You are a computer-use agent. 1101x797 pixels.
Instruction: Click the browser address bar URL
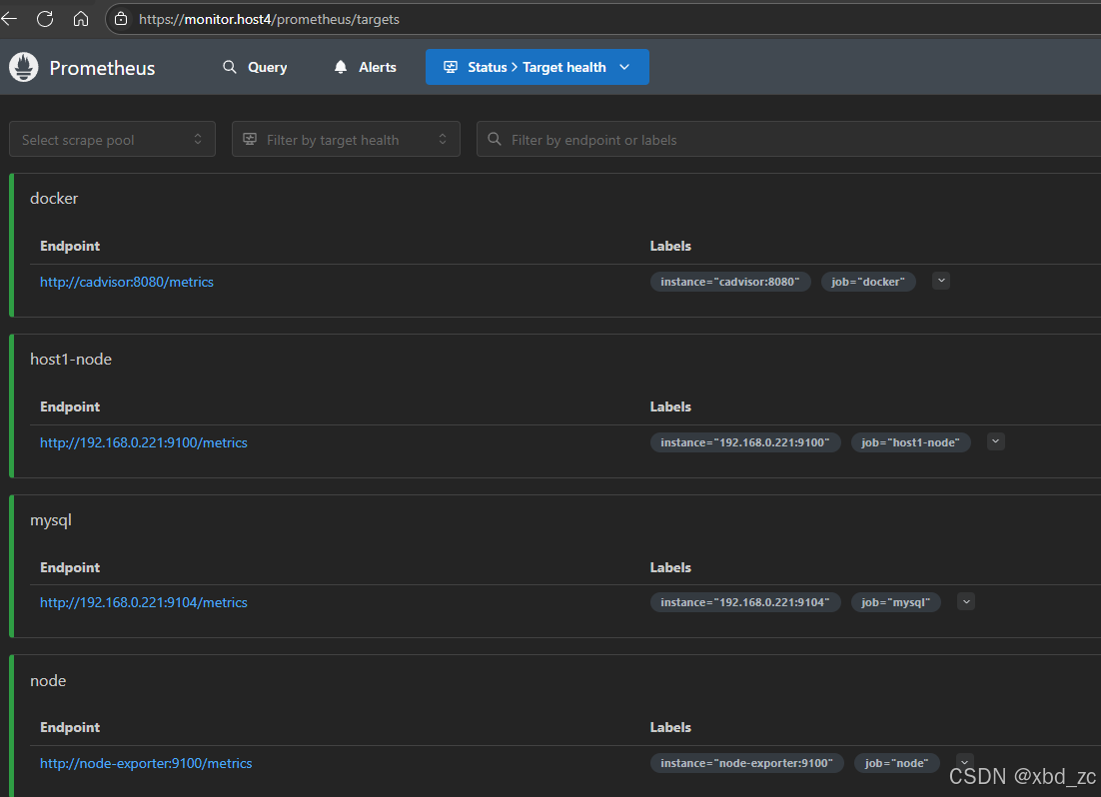coord(269,19)
